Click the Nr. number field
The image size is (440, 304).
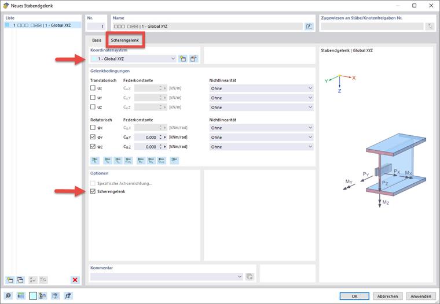96,27
